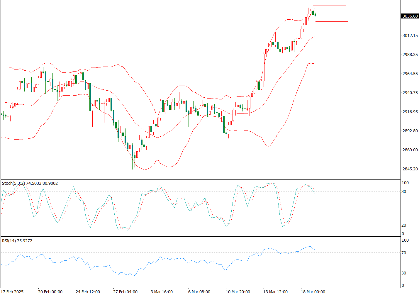Click the 13 Mar 12:00 time label
This screenshot has height=295, width=419.
[x=275, y=291]
